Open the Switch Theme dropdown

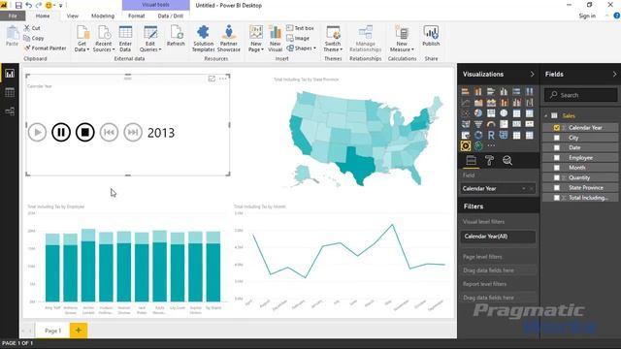[x=333, y=39]
